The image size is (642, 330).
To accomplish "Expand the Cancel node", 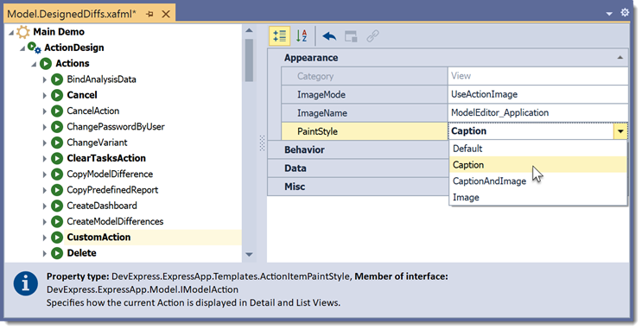I will (x=44, y=95).
